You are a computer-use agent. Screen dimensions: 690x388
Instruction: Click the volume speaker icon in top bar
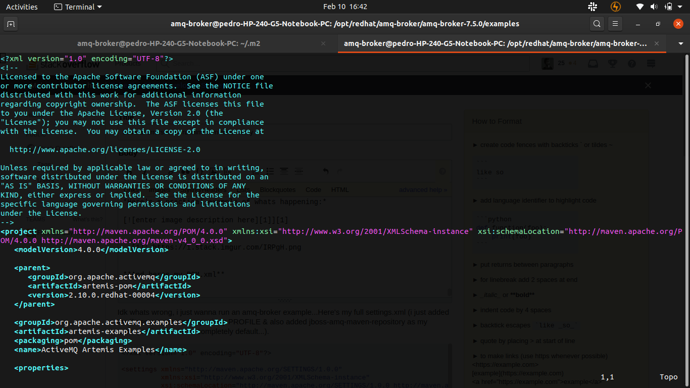[x=654, y=7]
